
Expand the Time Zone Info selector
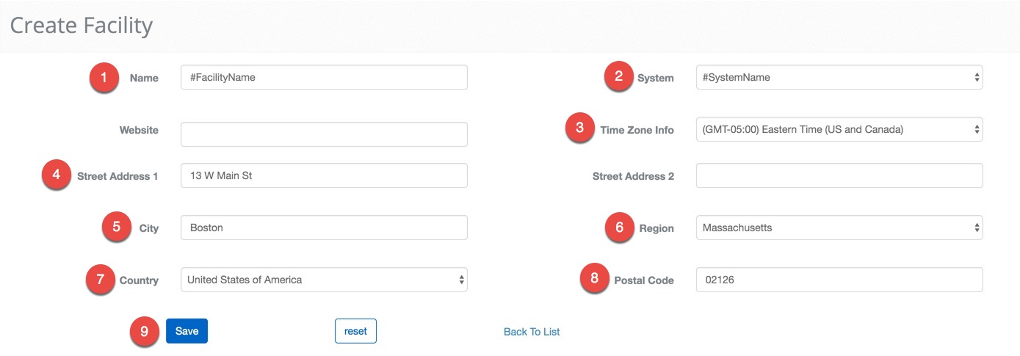[839, 129]
